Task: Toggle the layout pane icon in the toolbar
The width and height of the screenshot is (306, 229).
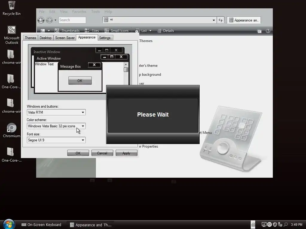Action: 43,31
